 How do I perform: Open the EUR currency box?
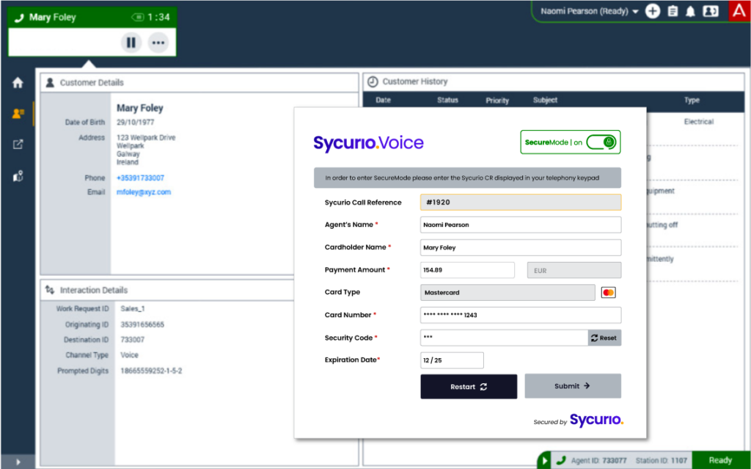tap(574, 271)
